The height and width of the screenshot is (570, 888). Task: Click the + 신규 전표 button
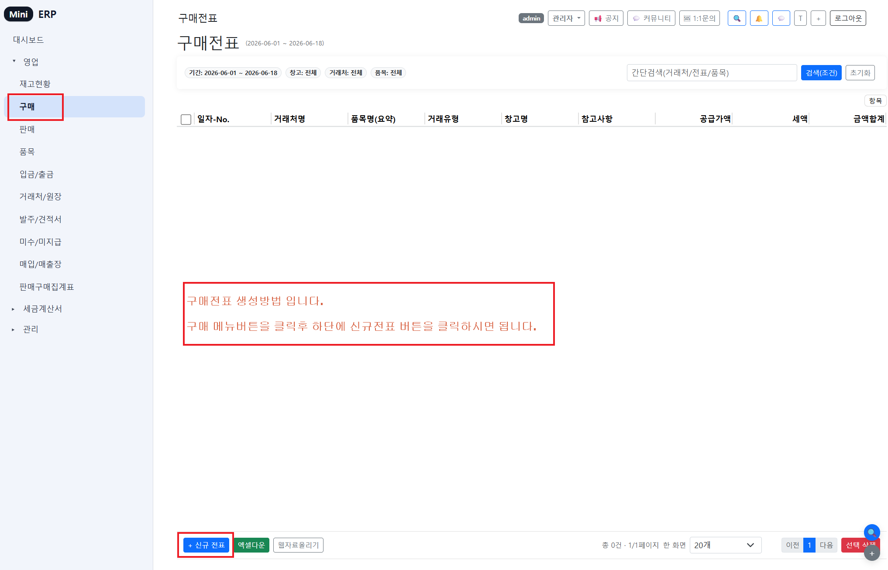[x=206, y=545]
